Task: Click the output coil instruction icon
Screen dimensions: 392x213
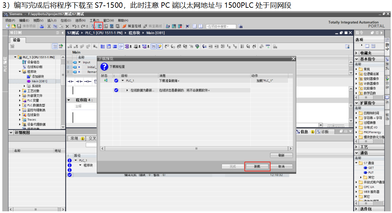Action: (x=88, y=81)
